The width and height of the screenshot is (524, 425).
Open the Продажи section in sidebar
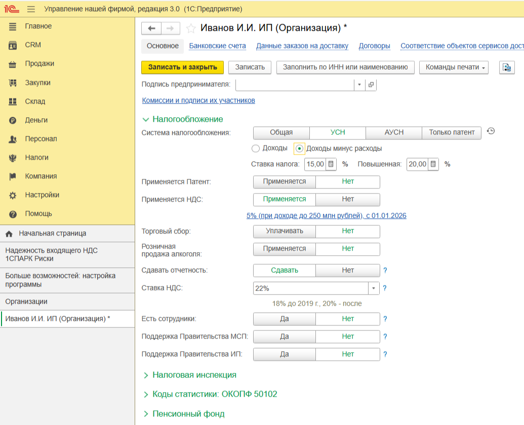(39, 64)
